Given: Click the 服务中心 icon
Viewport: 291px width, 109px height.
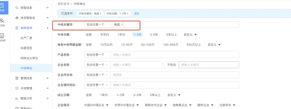Looking at the screenshot, I should tap(17, 108).
